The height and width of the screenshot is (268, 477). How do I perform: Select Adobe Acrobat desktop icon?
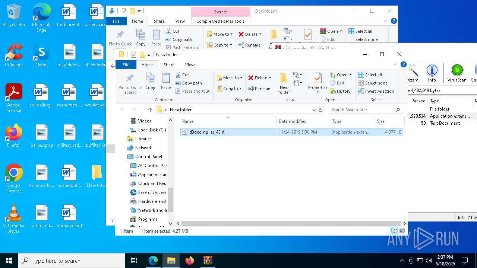coord(14,98)
